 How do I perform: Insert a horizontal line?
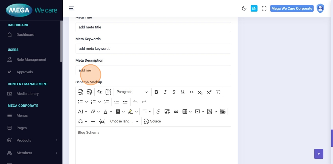tap(93, 121)
